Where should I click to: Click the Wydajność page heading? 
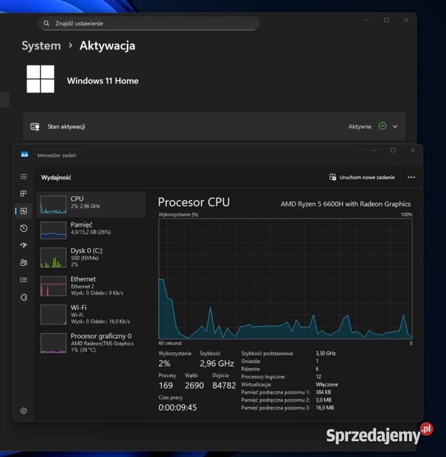[x=56, y=178]
